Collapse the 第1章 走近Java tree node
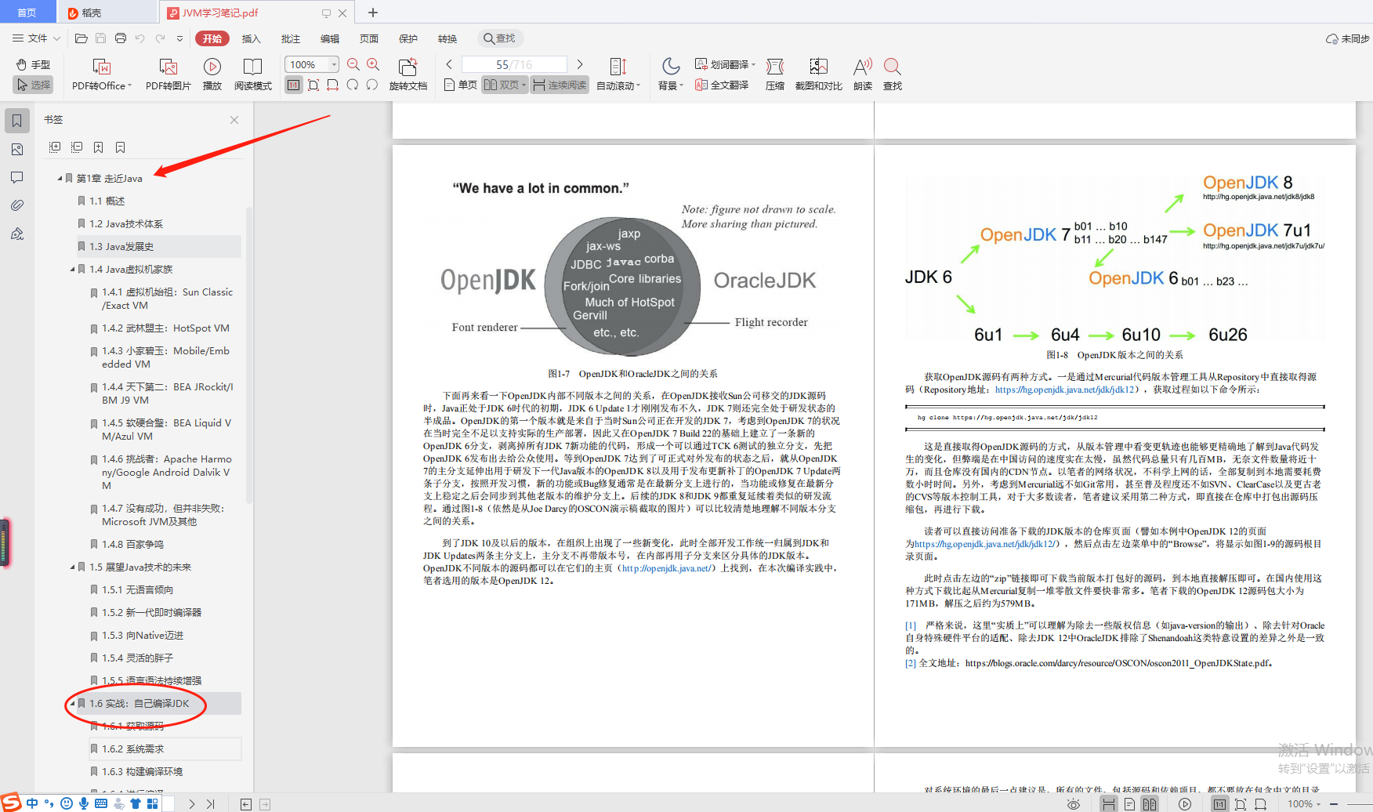 point(60,179)
